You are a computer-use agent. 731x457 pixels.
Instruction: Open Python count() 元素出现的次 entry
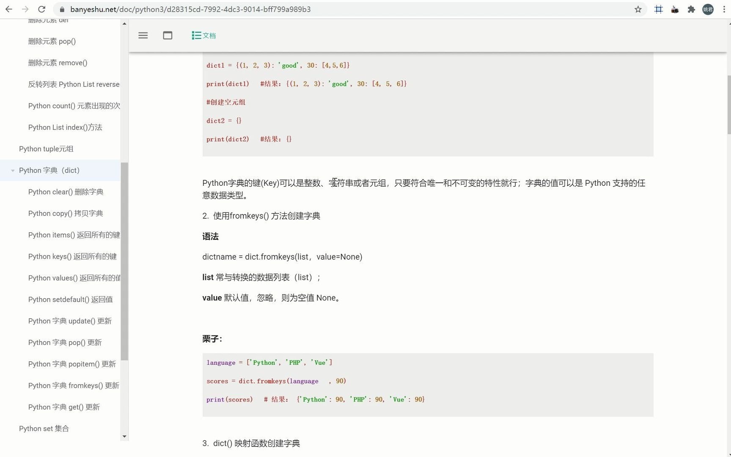click(74, 106)
